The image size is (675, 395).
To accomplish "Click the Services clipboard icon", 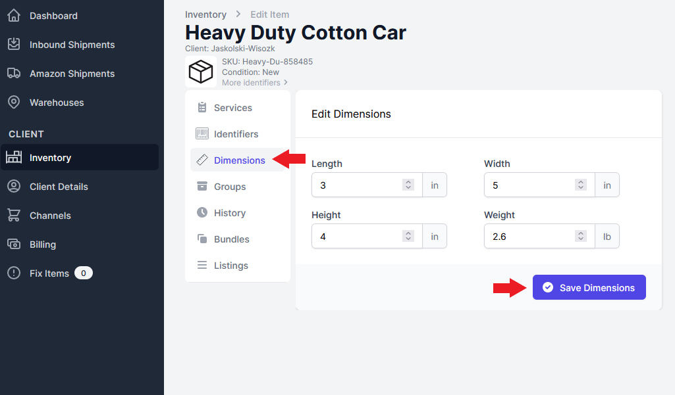I will pos(202,107).
